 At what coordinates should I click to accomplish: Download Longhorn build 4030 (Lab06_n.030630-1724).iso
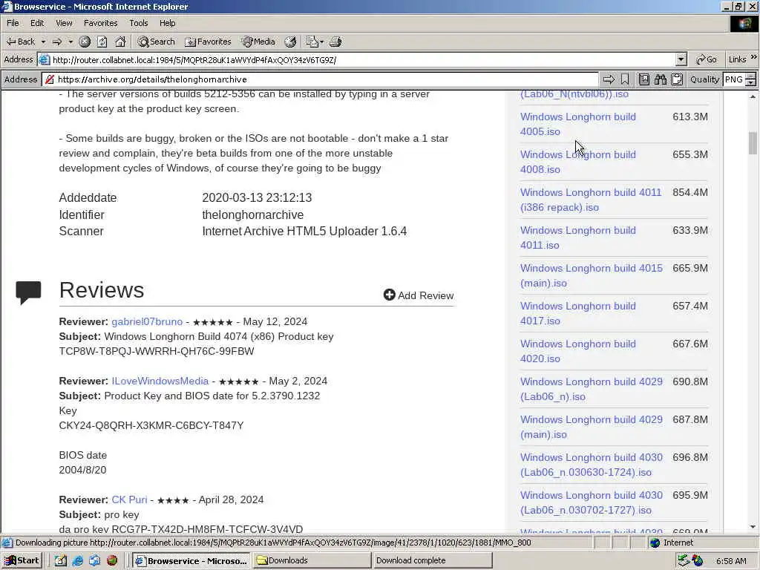592,465
